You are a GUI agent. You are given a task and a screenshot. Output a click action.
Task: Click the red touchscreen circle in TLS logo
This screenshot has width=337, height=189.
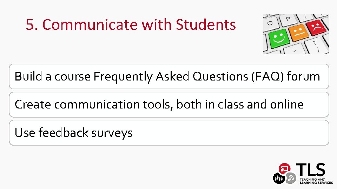click(x=285, y=169)
